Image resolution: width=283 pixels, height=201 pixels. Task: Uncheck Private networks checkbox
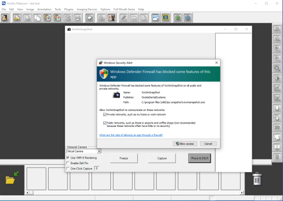click(x=105, y=114)
